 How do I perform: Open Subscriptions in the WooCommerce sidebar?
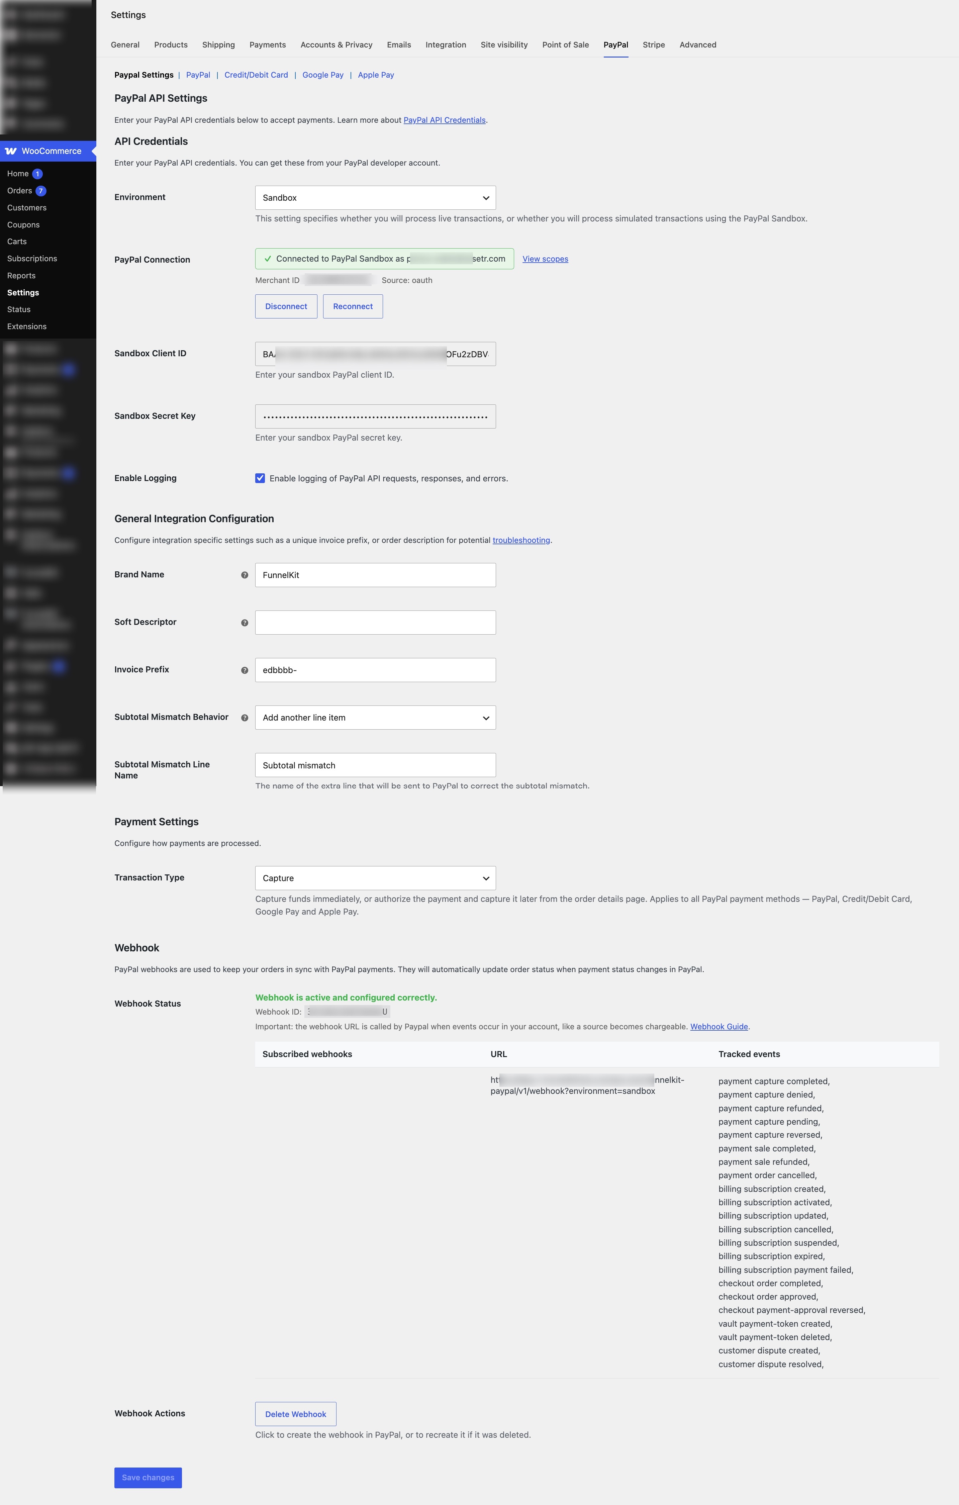[x=32, y=258]
